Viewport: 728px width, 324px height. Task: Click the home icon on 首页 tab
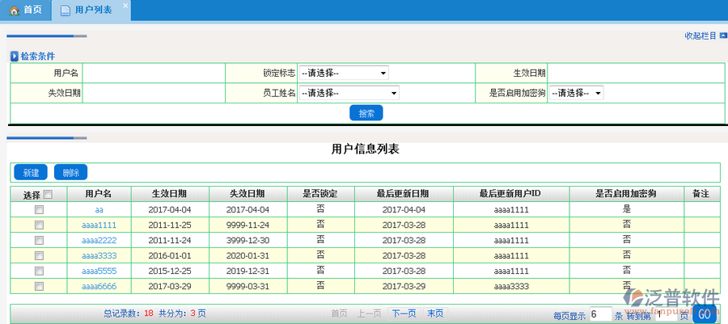14,11
